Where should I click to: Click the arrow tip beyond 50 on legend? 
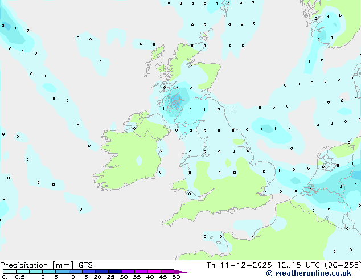point(180,272)
